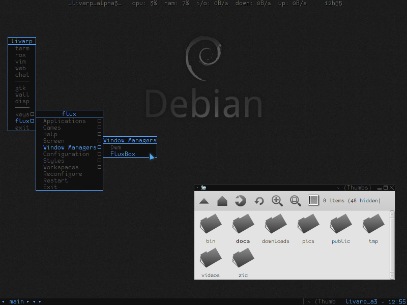Click the ROX-Filer window title icon
The height and width of the screenshot is (305, 407).
click(204, 188)
